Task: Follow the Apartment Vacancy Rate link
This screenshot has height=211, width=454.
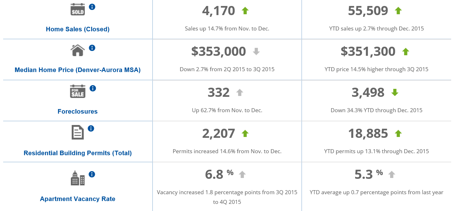Action: (78, 199)
